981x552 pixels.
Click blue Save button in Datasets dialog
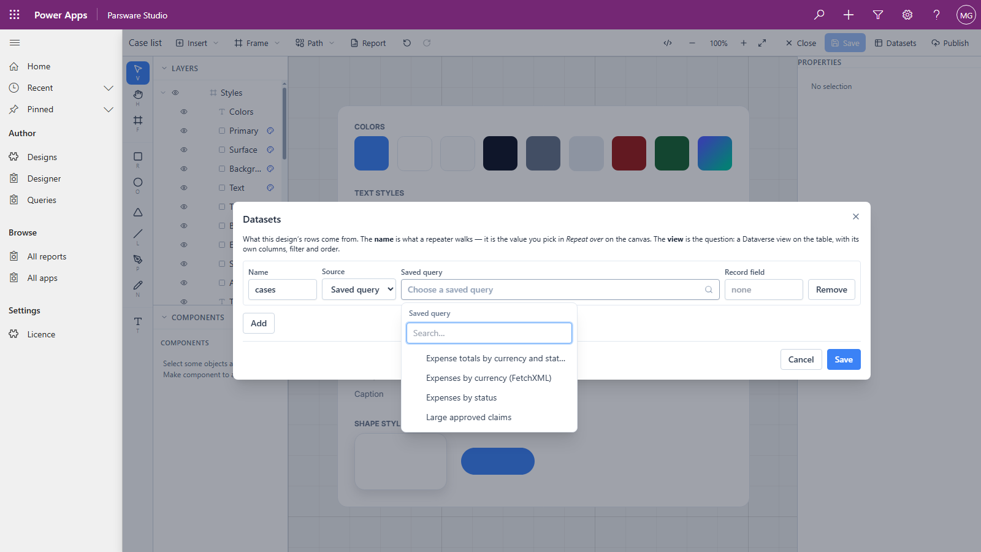[844, 359]
